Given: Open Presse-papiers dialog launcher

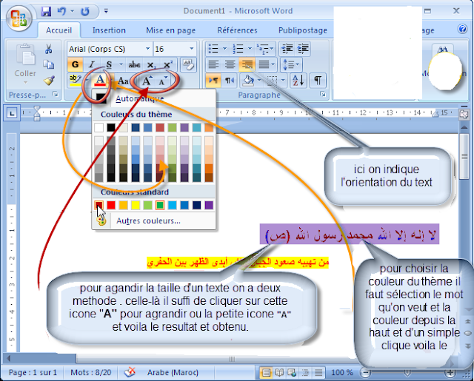Looking at the screenshot, I should click(56, 95).
